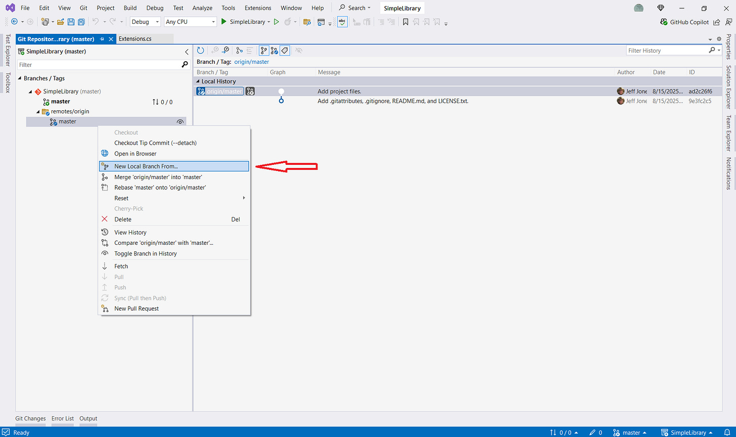Viewport: 736px width, 437px height.
Task: Select Rebase 'master' onto 'origin/master'
Action: tap(174, 187)
